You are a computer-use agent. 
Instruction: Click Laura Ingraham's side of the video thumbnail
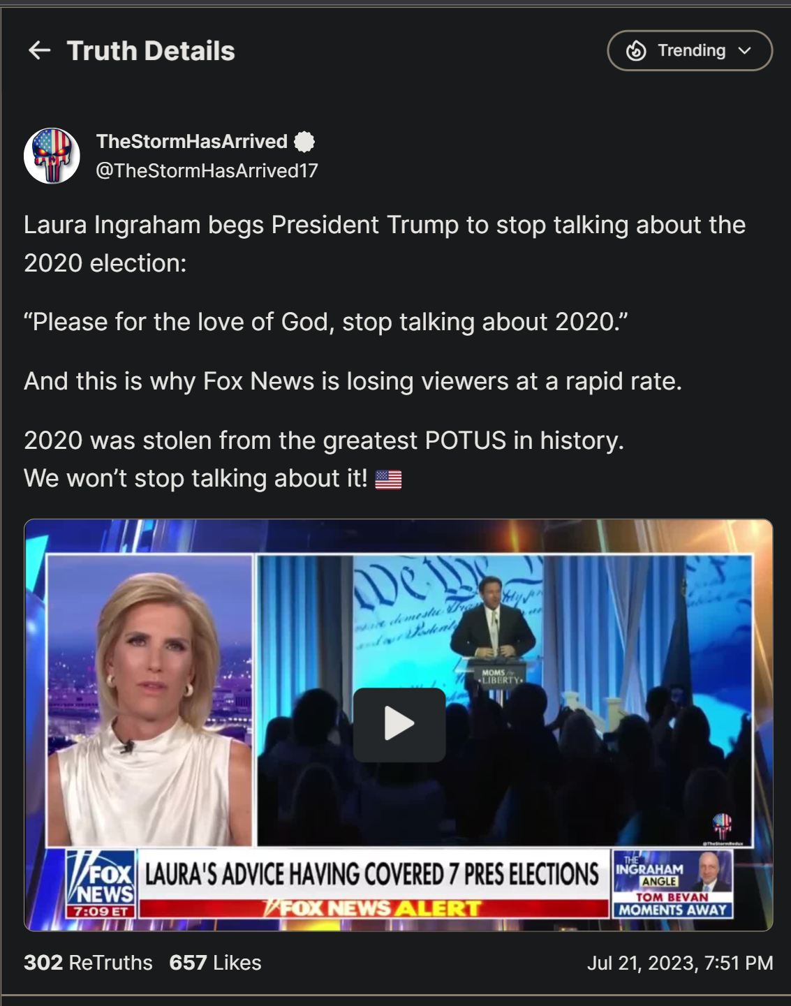149,700
